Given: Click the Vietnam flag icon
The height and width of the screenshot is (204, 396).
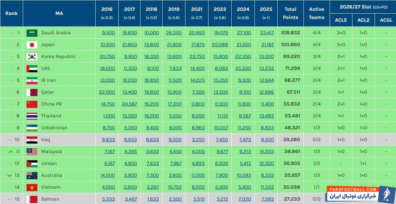Looking at the screenshot, I should click(32, 187).
